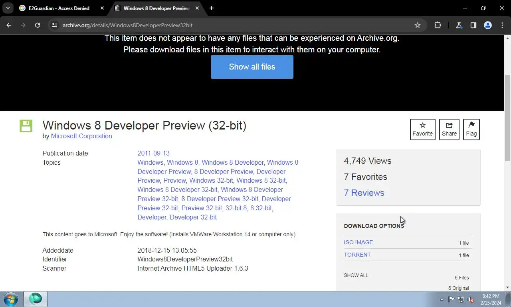Open a new browser tab
This screenshot has width=511, height=307.
[212, 8]
